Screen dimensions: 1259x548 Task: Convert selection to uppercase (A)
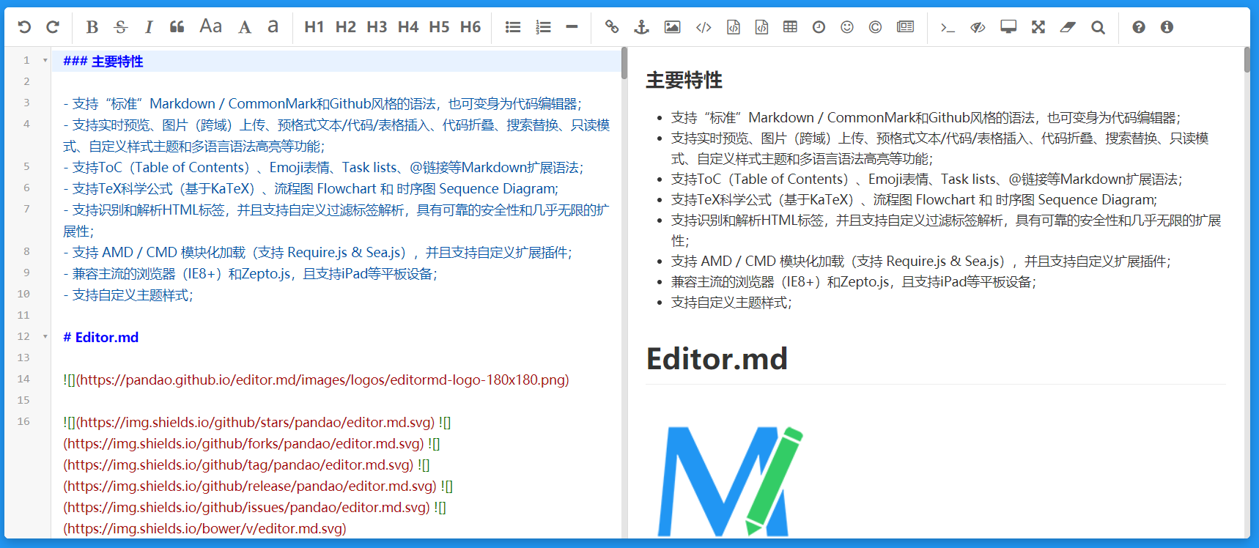(245, 27)
